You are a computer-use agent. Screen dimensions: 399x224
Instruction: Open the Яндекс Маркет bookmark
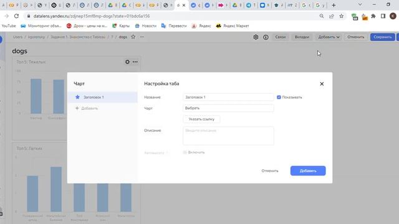click(233, 26)
